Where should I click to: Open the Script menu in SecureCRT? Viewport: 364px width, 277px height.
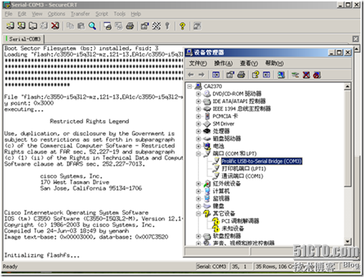point(102,14)
